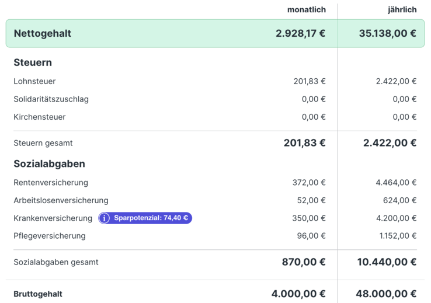431x303 pixels.
Task: Click yearly Sozialabgaben gesamt value 10.440,00 €
Action: pyautogui.click(x=387, y=262)
